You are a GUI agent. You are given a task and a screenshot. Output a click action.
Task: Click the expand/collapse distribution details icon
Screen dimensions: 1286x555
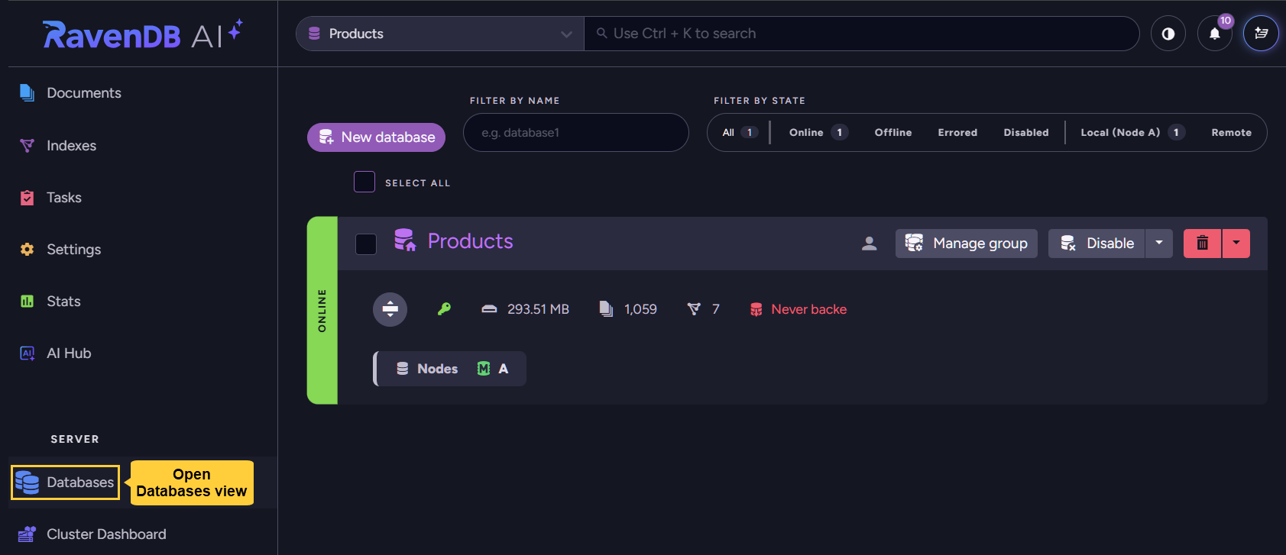point(390,309)
